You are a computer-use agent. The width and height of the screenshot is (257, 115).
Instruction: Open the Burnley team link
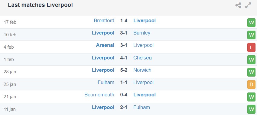pos(142,33)
